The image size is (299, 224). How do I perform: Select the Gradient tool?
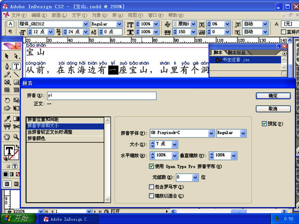(x=16, y=118)
